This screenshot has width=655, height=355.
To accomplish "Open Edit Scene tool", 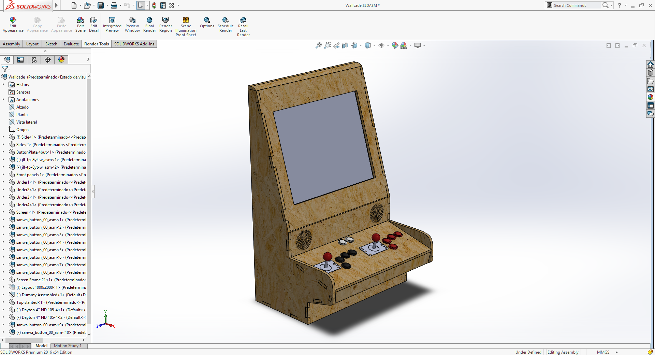I will [80, 25].
